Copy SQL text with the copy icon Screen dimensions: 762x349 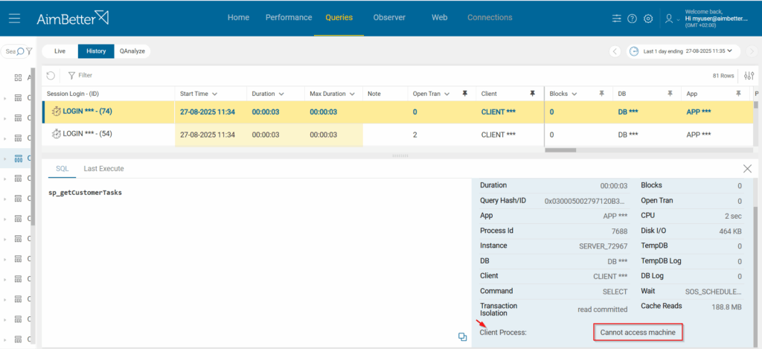pyautogui.click(x=462, y=337)
